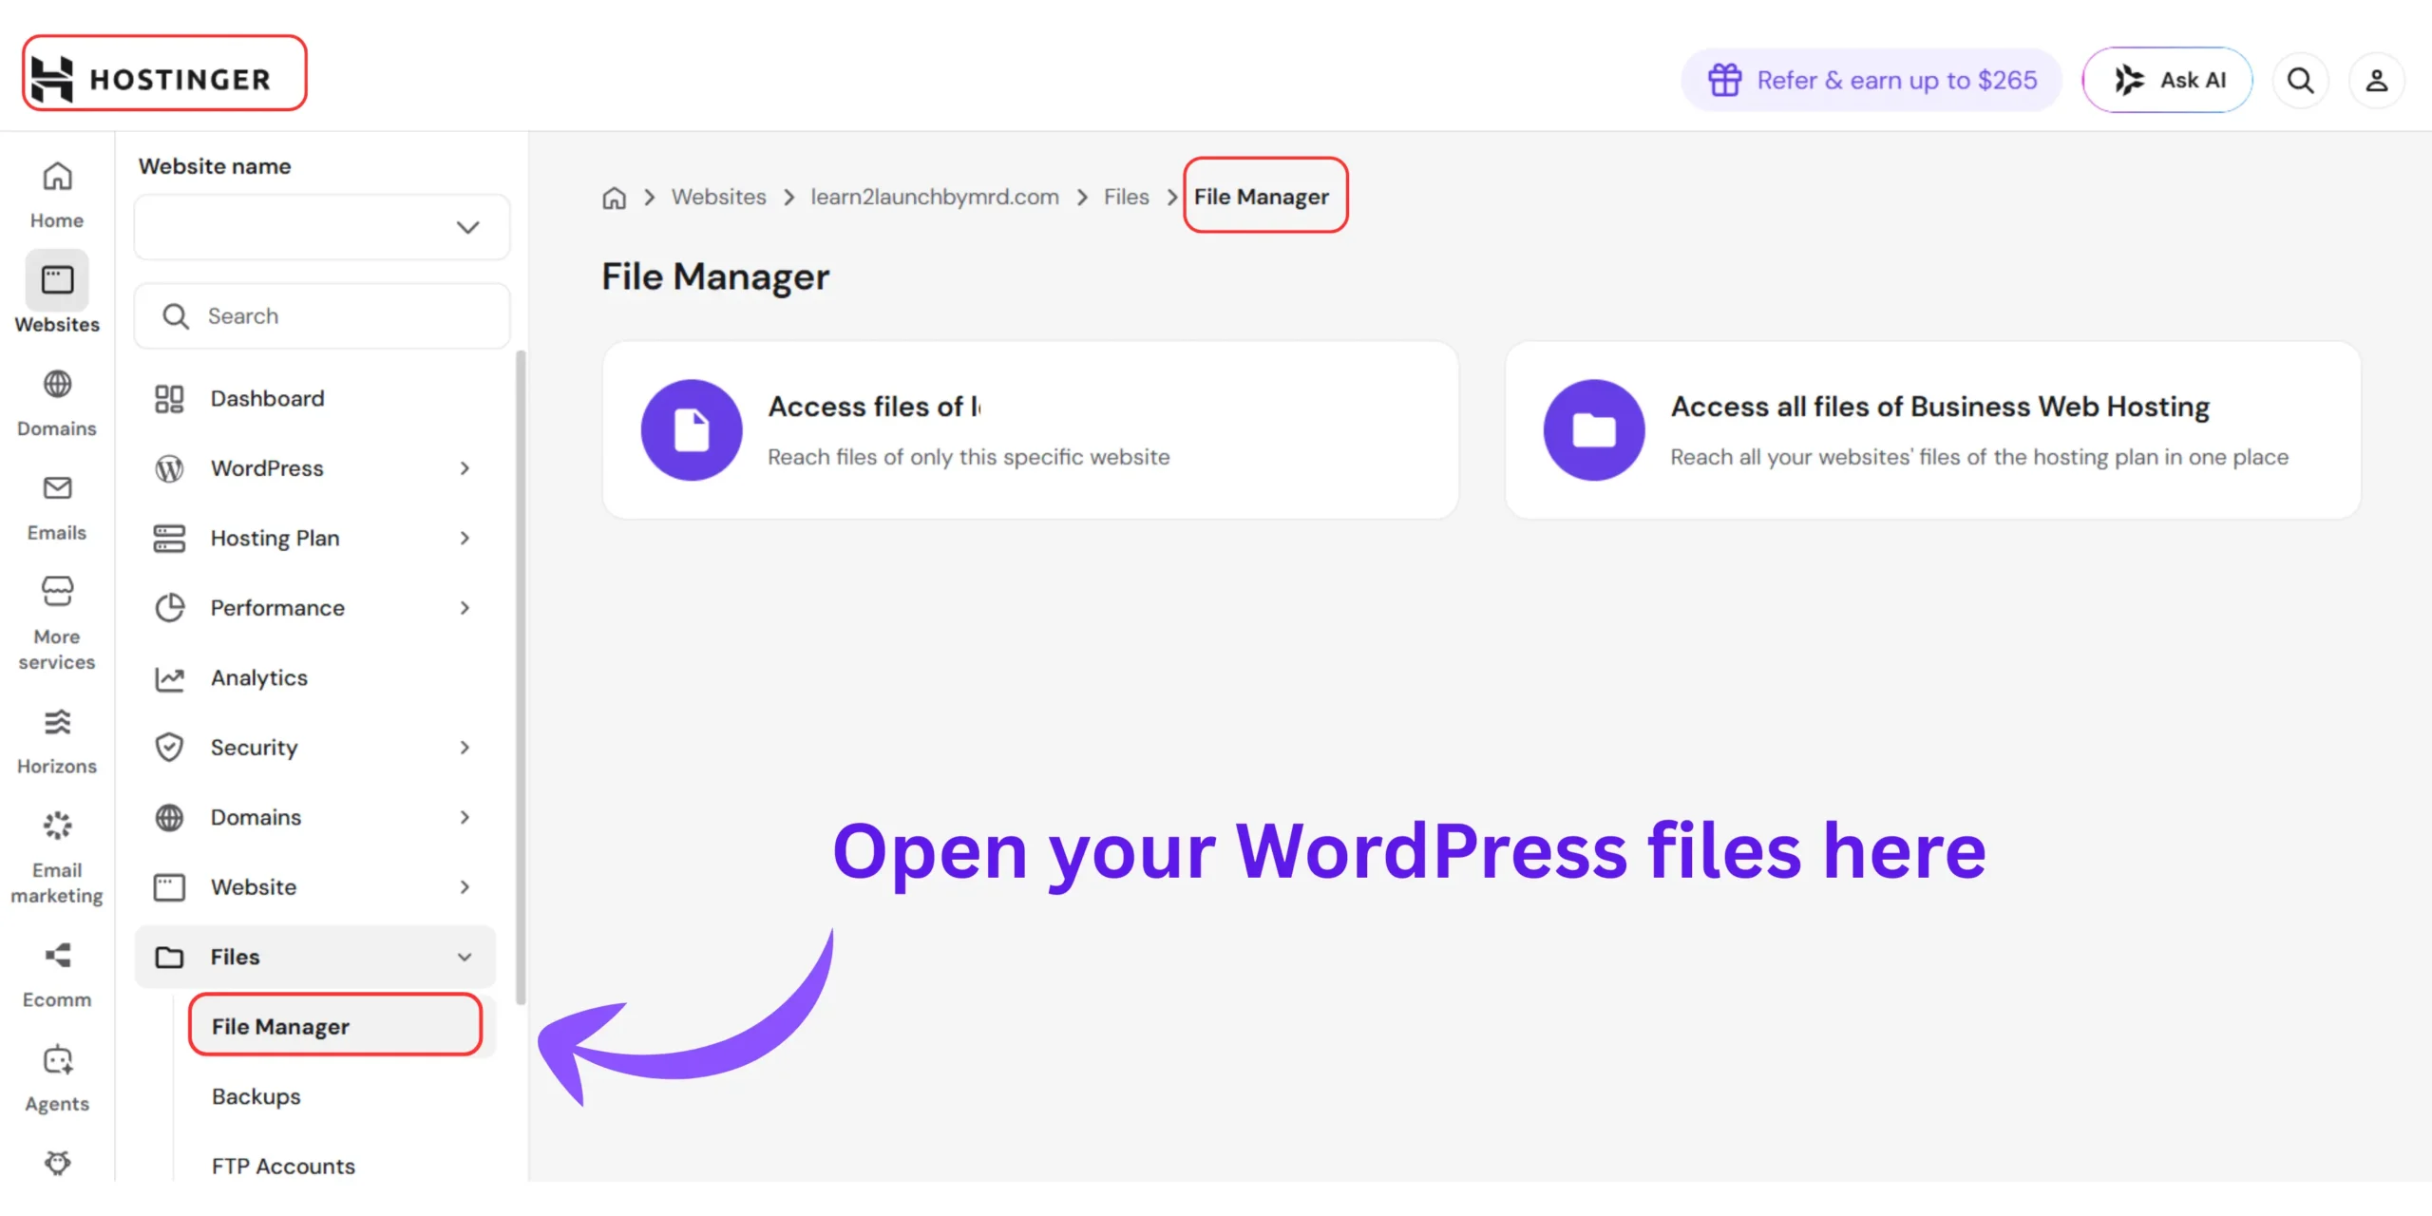Click the purple folder icon
The width and height of the screenshot is (2432, 1216).
tap(1594, 430)
